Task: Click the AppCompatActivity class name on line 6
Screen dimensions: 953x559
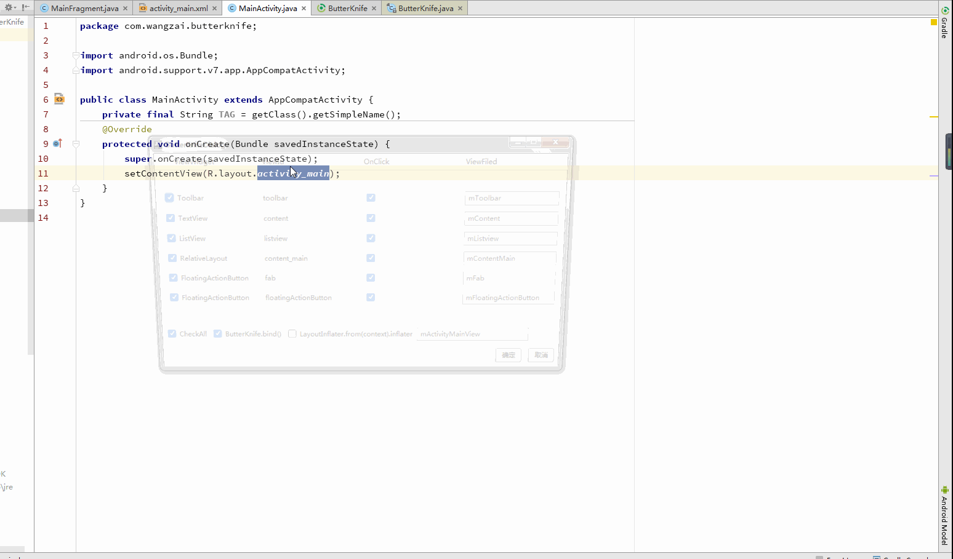Action: tap(315, 100)
